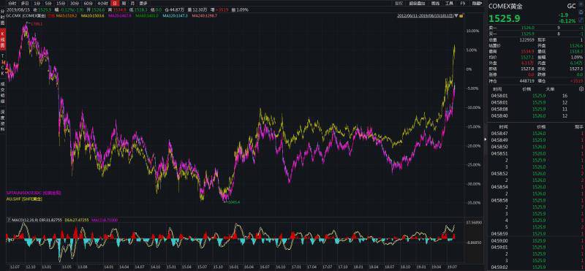The image size is (585, 271).
Task: Click the 04:58:47 trade row
Action: (536, 133)
